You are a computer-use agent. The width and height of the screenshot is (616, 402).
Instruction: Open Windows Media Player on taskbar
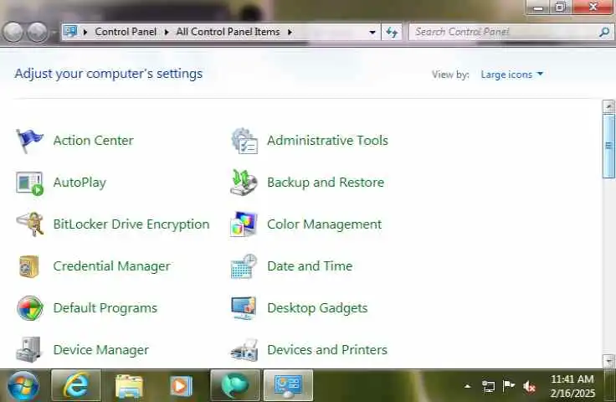(182, 385)
